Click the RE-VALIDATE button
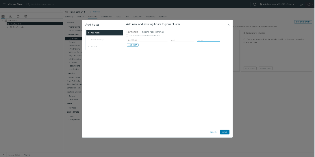The image size is (315, 157). pos(266,68)
